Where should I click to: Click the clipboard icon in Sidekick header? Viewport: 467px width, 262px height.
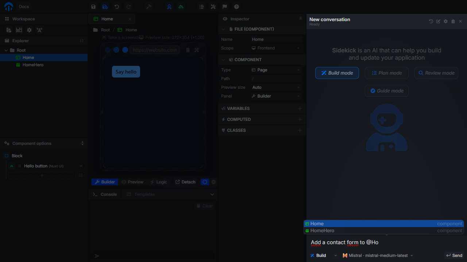point(453,21)
